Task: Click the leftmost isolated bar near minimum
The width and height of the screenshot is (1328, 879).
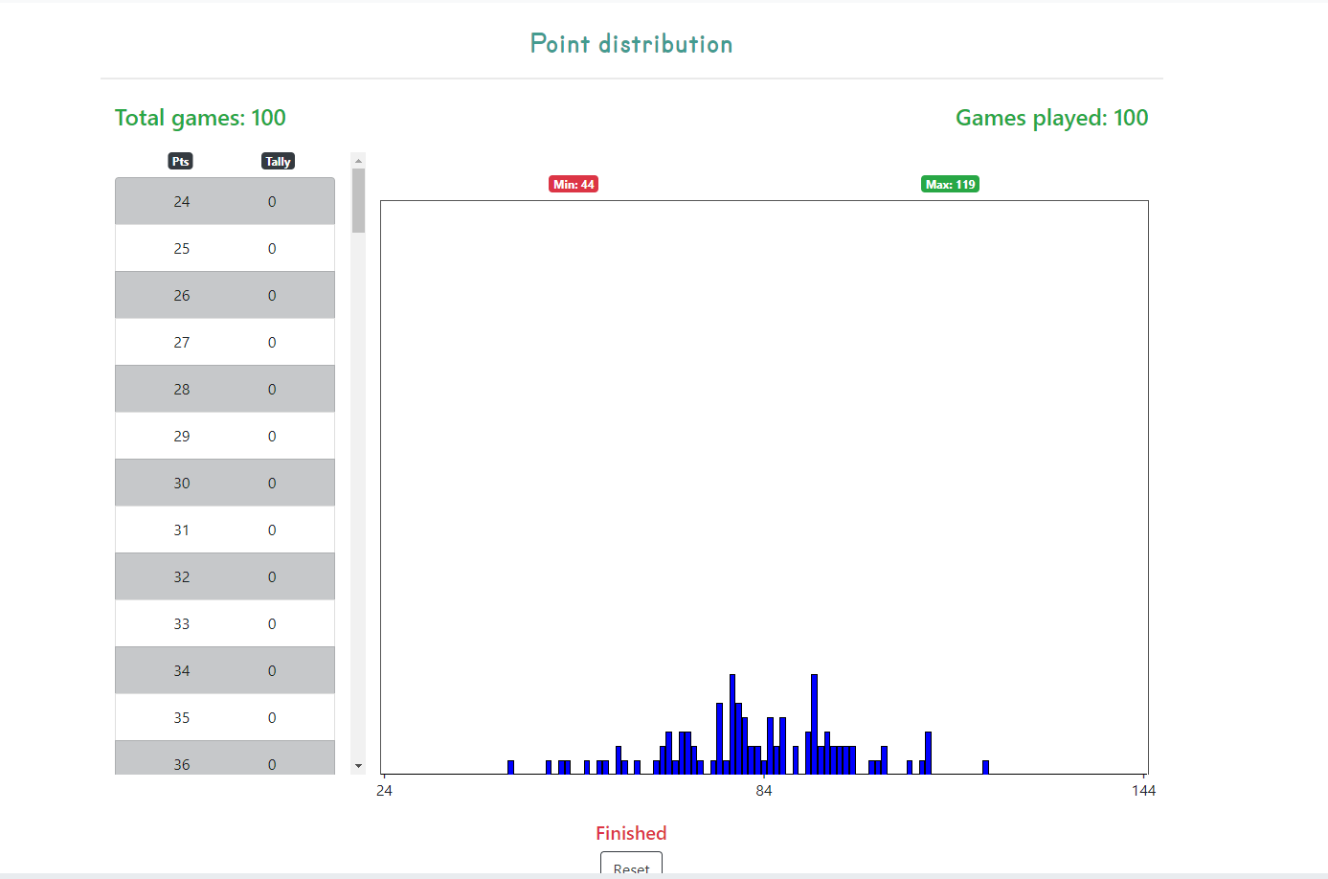Action: [510, 767]
